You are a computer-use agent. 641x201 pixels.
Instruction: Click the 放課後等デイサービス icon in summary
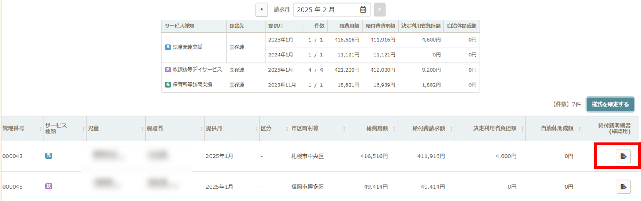[x=168, y=70]
